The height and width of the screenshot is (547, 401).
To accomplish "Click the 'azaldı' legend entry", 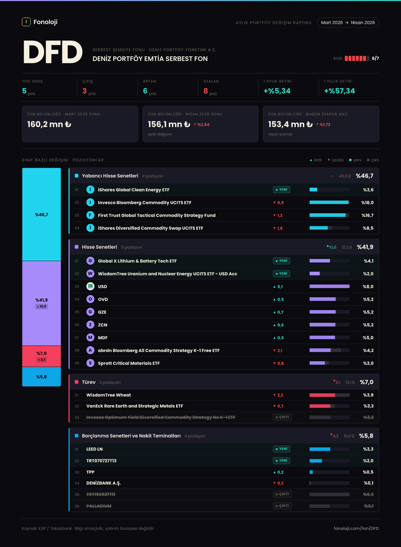I will tap(335, 160).
